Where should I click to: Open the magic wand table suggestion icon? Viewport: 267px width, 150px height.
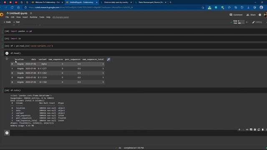point(108,59)
